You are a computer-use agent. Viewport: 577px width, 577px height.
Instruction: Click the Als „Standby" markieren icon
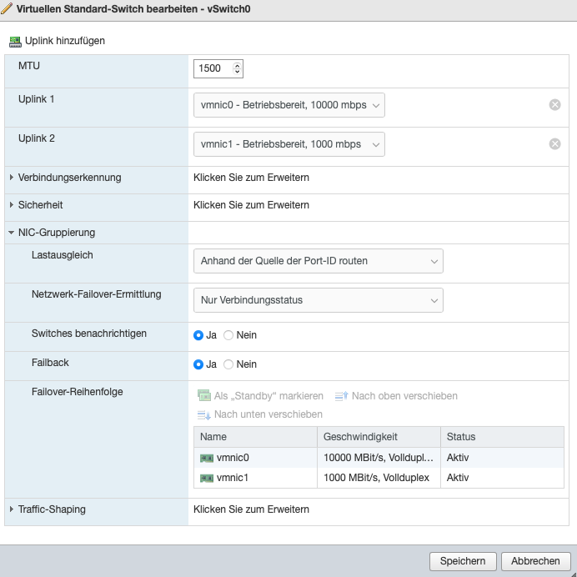204,396
